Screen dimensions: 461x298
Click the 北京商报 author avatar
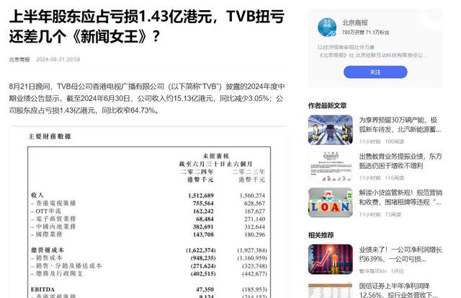[x=327, y=27]
